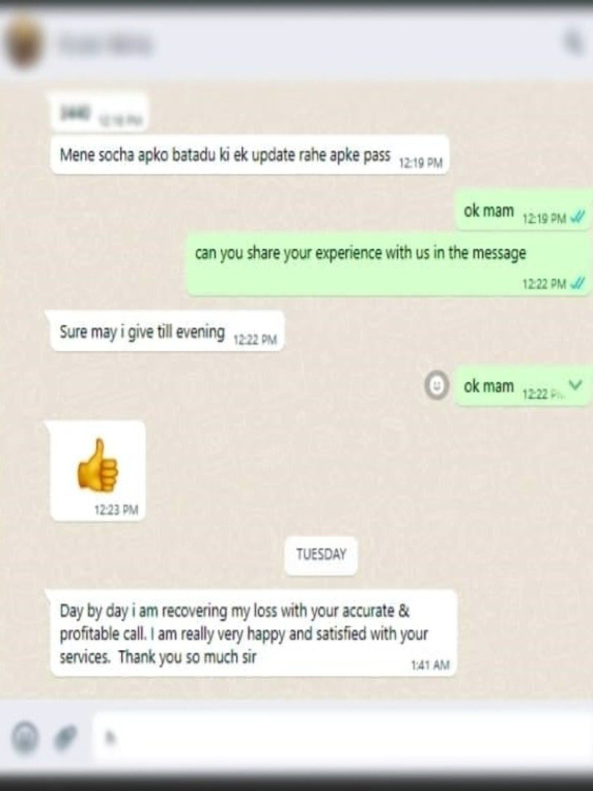Click the 1:41 AM timestamp
The height and width of the screenshot is (791, 593).
coord(430,665)
